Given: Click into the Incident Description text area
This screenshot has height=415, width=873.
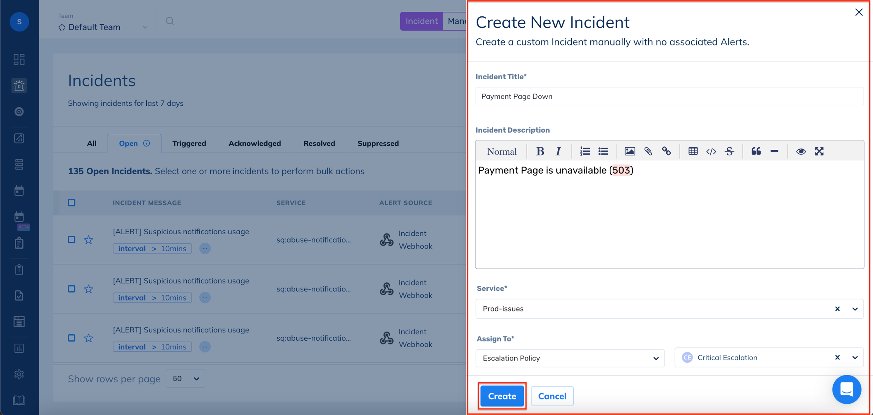Looking at the screenshot, I should tap(670, 215).
